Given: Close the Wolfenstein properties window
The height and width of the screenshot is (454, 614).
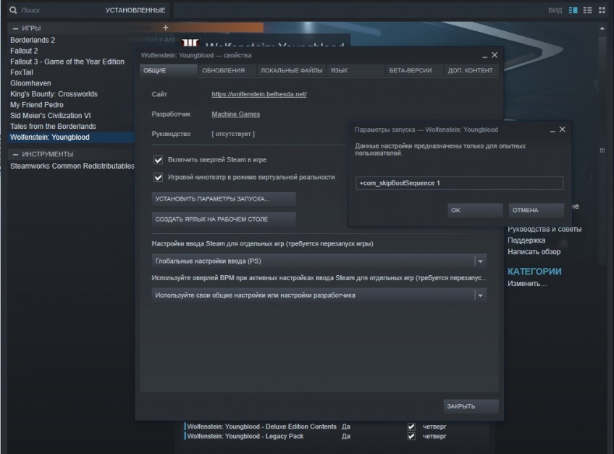Looking at the screenshot, I should pos(495,55).
